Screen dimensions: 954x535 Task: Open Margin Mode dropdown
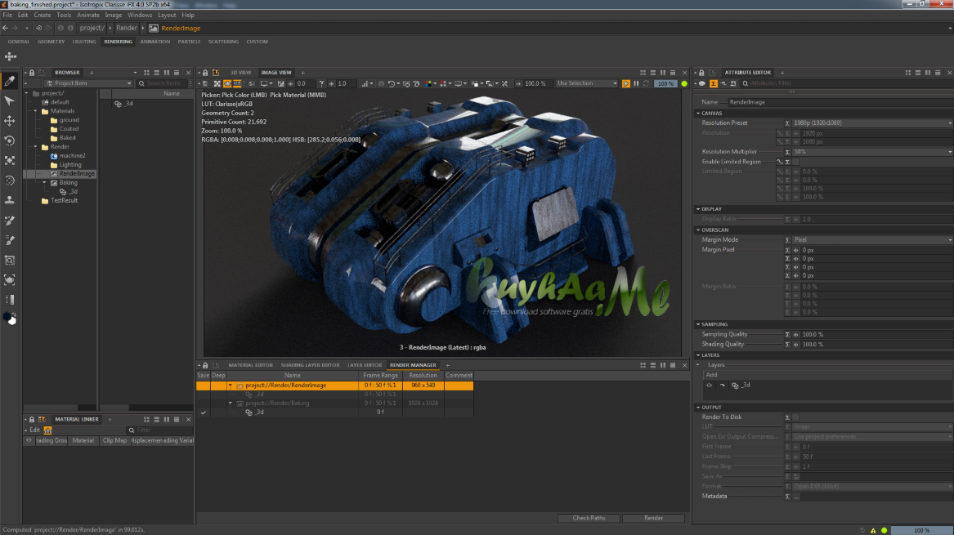pos(872,239)
